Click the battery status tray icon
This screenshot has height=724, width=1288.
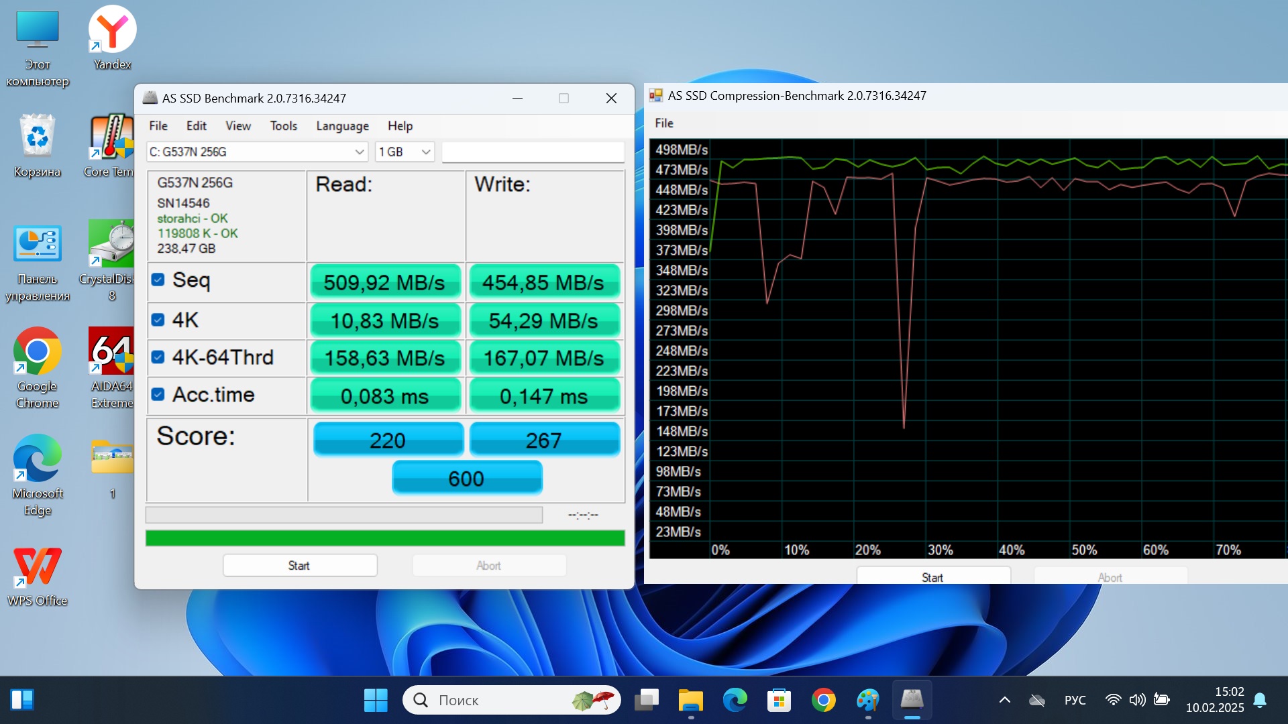1162,700
